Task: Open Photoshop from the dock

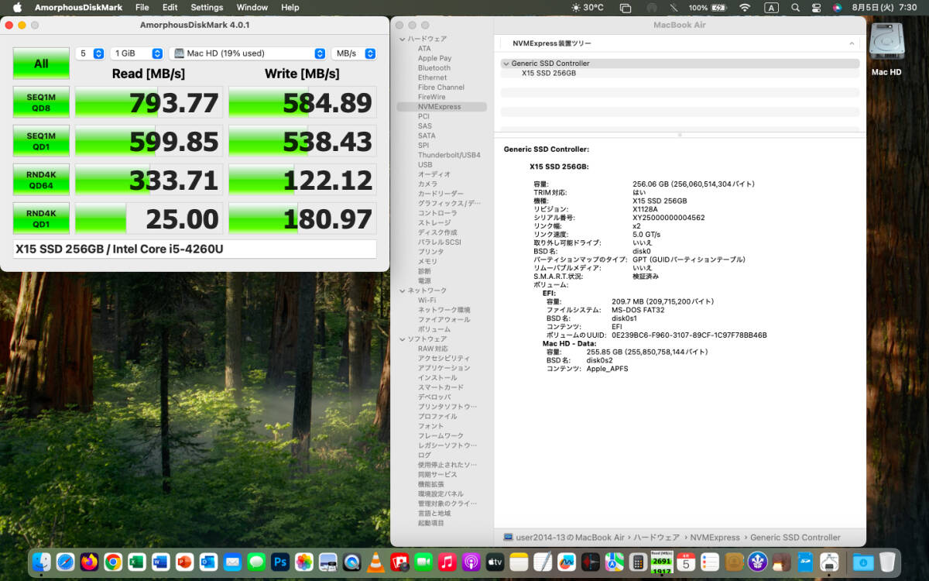Action: pyautogui.click(x=280, y=562)
